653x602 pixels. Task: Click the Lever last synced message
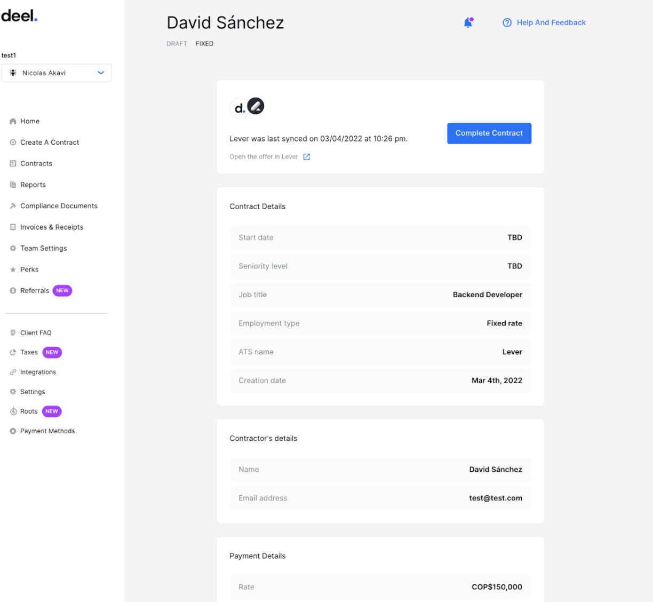point(318,139)
